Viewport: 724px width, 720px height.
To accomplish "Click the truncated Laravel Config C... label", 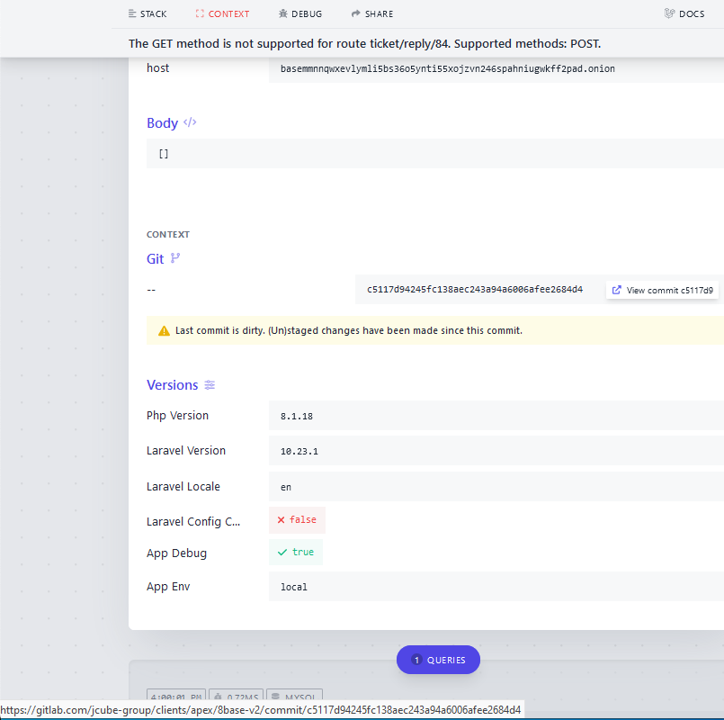I will click(x=193, y=522).
